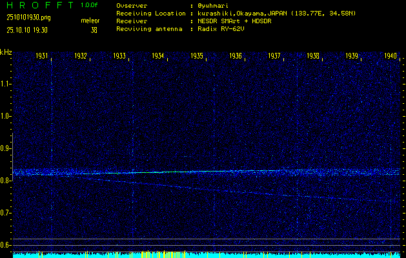The width and height of the screenshot is (406, 258).
Task: Click the 1933 time label
Action: [119, 57]
